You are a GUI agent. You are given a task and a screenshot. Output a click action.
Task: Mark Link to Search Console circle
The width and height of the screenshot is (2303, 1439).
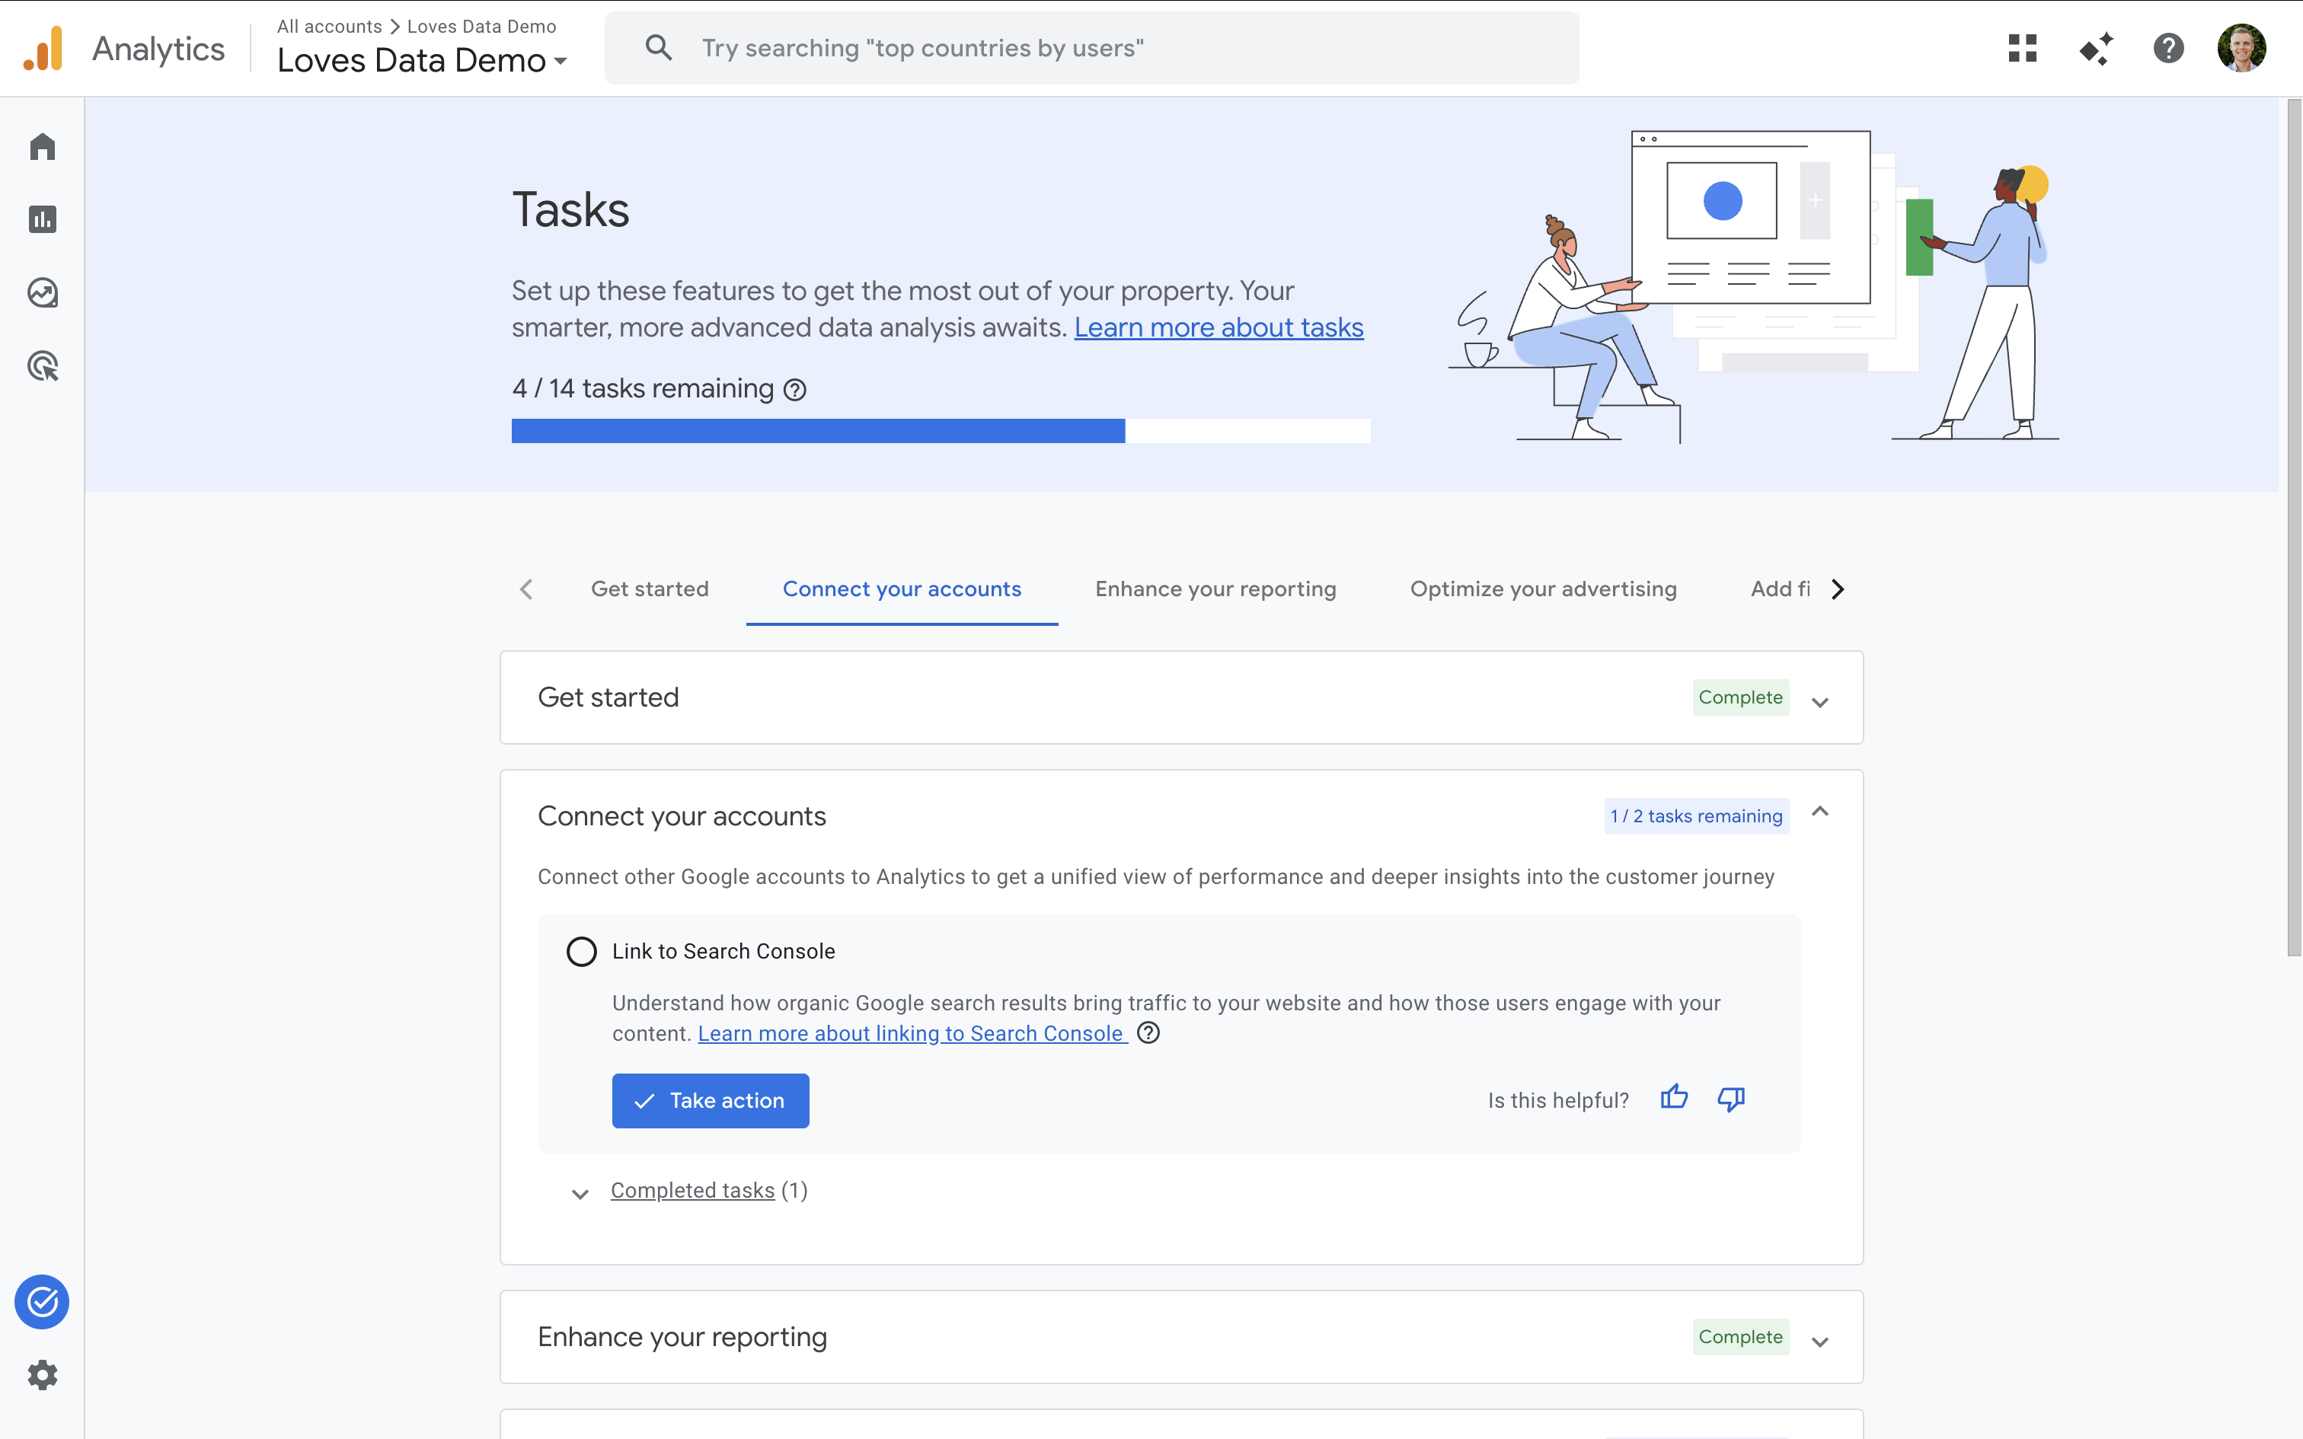(581, 952)
